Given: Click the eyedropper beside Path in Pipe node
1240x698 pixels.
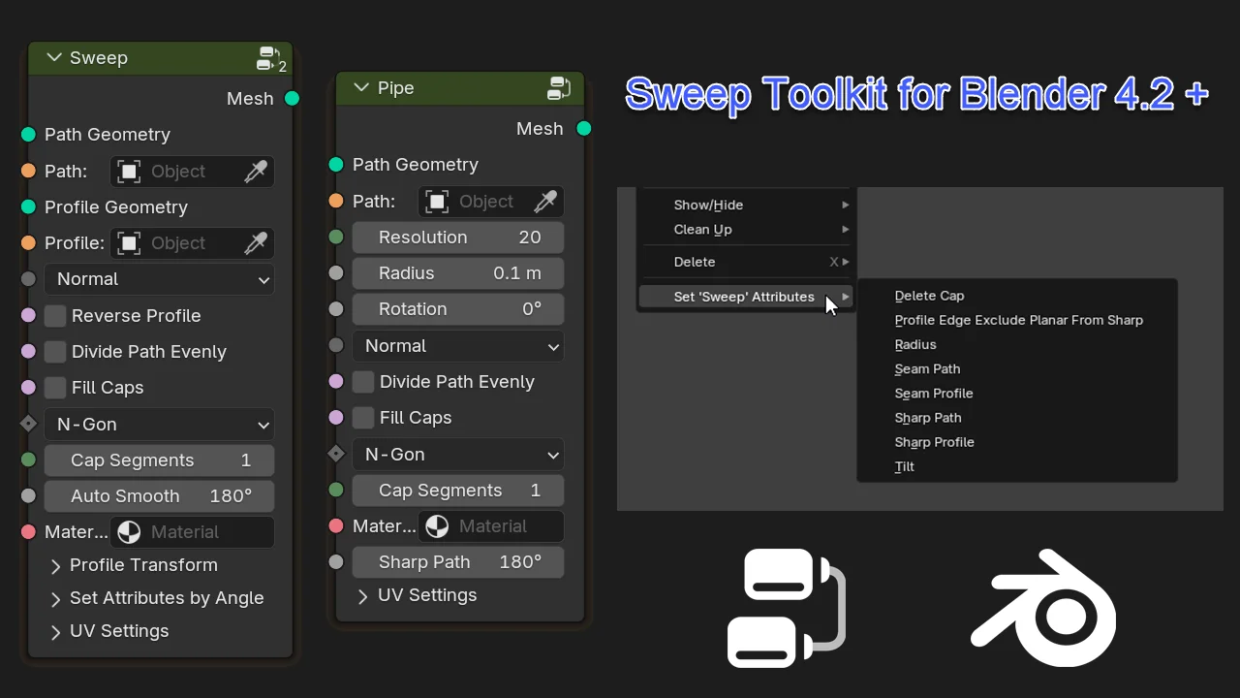Looking at the screenshot, I should tap(545, 201).
